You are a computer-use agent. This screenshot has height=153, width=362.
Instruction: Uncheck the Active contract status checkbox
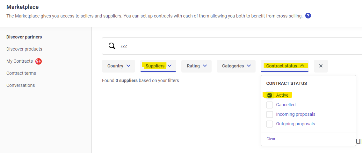[269, 95]
